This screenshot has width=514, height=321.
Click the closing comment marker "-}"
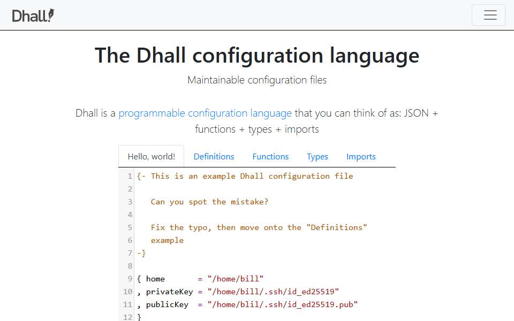coord(141,253)
